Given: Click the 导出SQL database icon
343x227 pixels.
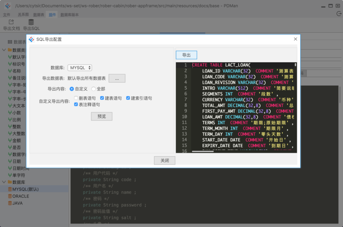Looking at the screenshot, I should [31, 22].
